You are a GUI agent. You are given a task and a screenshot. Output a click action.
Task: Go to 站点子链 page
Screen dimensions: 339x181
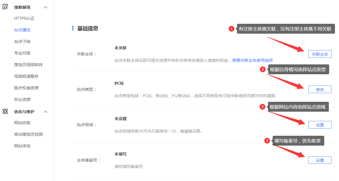22,41
